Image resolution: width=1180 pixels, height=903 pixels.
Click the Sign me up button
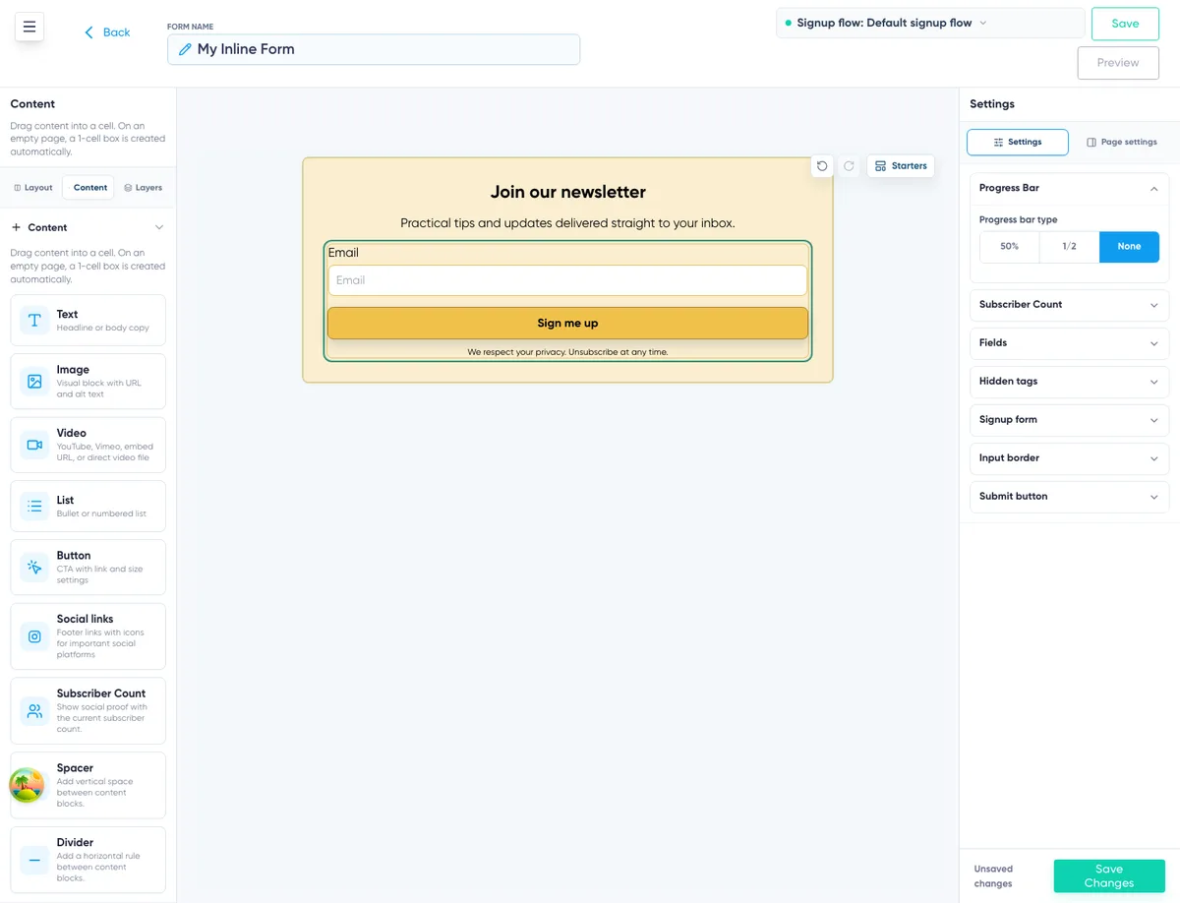(x=567, y=323)
